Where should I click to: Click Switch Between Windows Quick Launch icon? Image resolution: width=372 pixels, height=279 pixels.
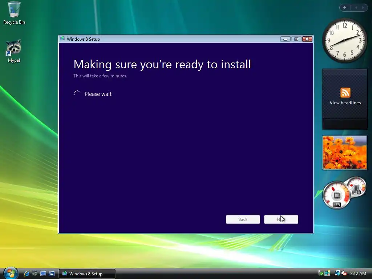coord(52,274)
